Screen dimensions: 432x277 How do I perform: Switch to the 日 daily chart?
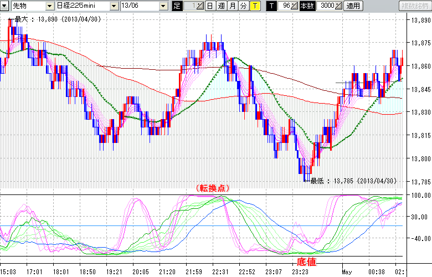(210, 6)
